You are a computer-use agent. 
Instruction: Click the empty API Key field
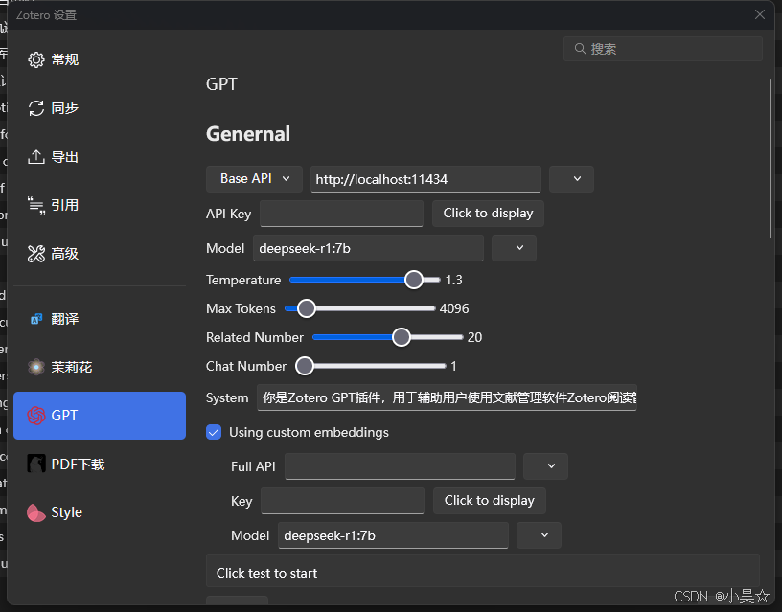pyautogui.click(x=341, y=214)
